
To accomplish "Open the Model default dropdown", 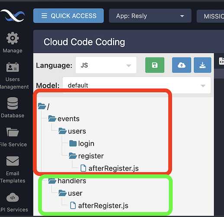I will pos(136,85).
